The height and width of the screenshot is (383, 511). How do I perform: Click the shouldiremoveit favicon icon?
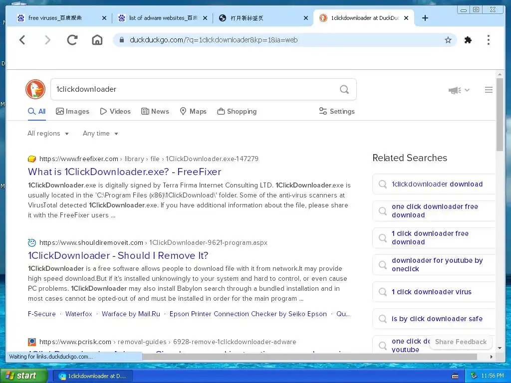(32, 243)
